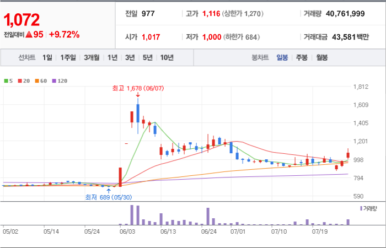Click the 거래대금 value 43,581백만

point(351,37)
